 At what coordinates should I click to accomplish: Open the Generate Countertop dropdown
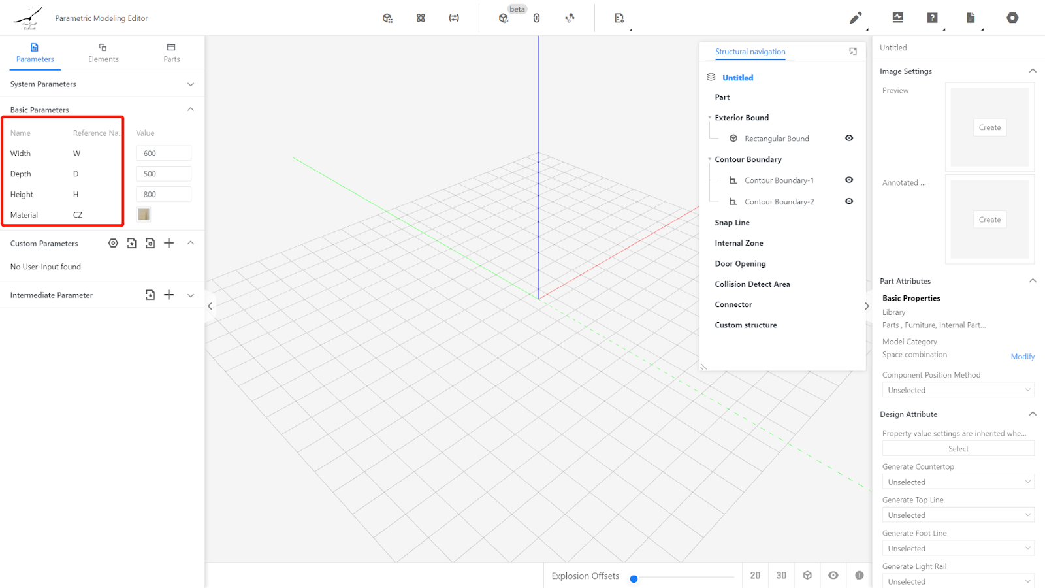pos(958,482)
